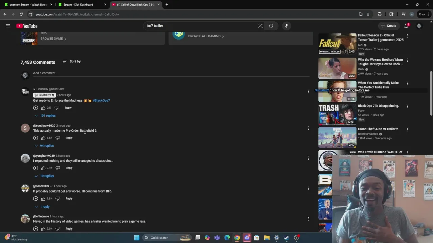This screenshot has height=243, width=433.
Task: Open options for Fallout Season 2 video
Action: point(407,36)
